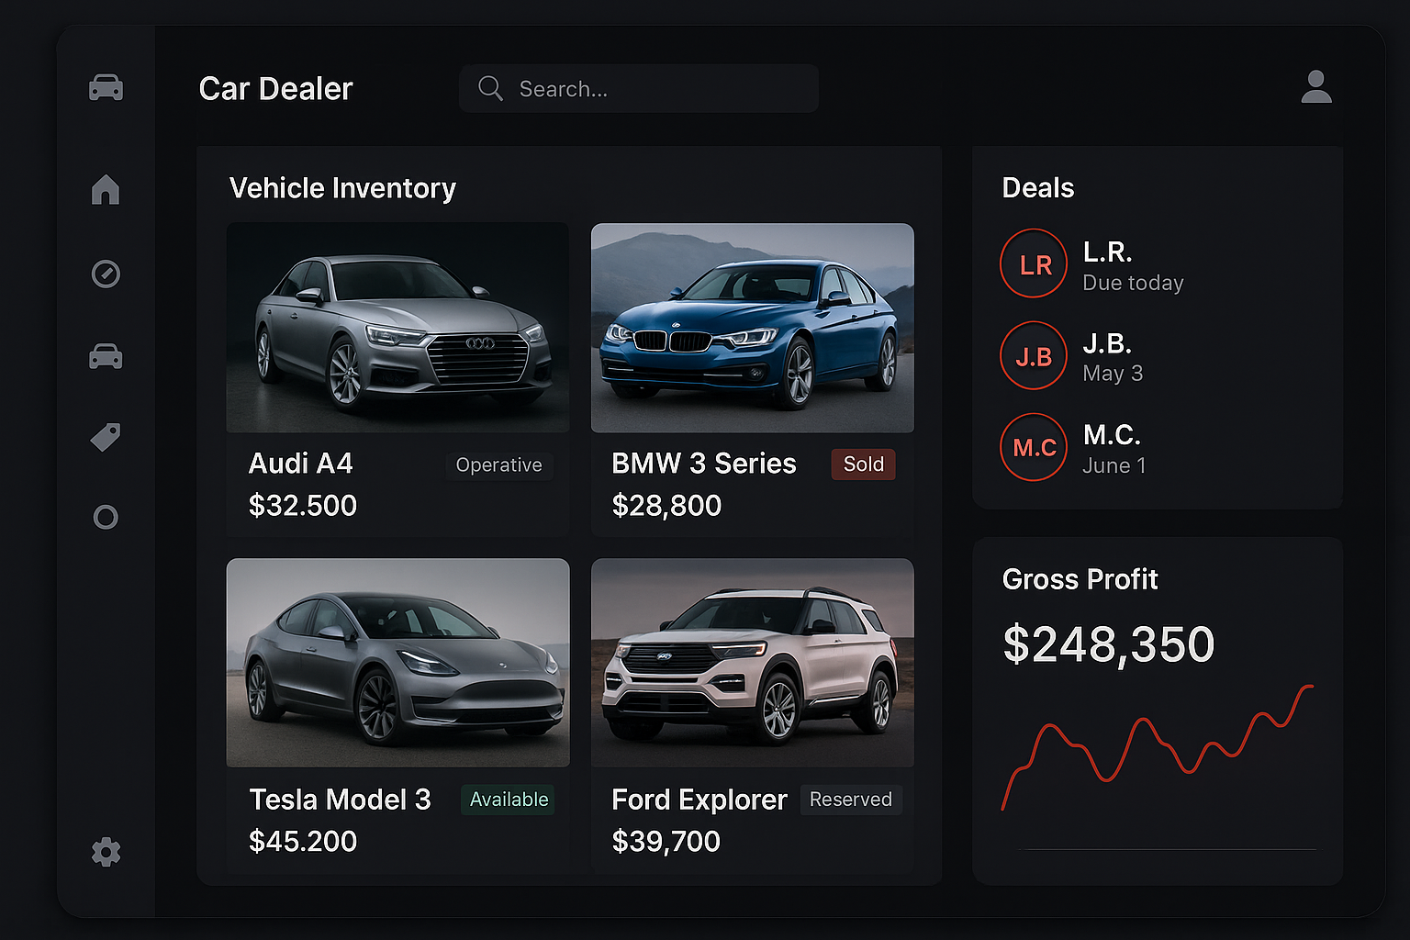
Task: Click the Operative status badge
Action: (x=499, y=465)
